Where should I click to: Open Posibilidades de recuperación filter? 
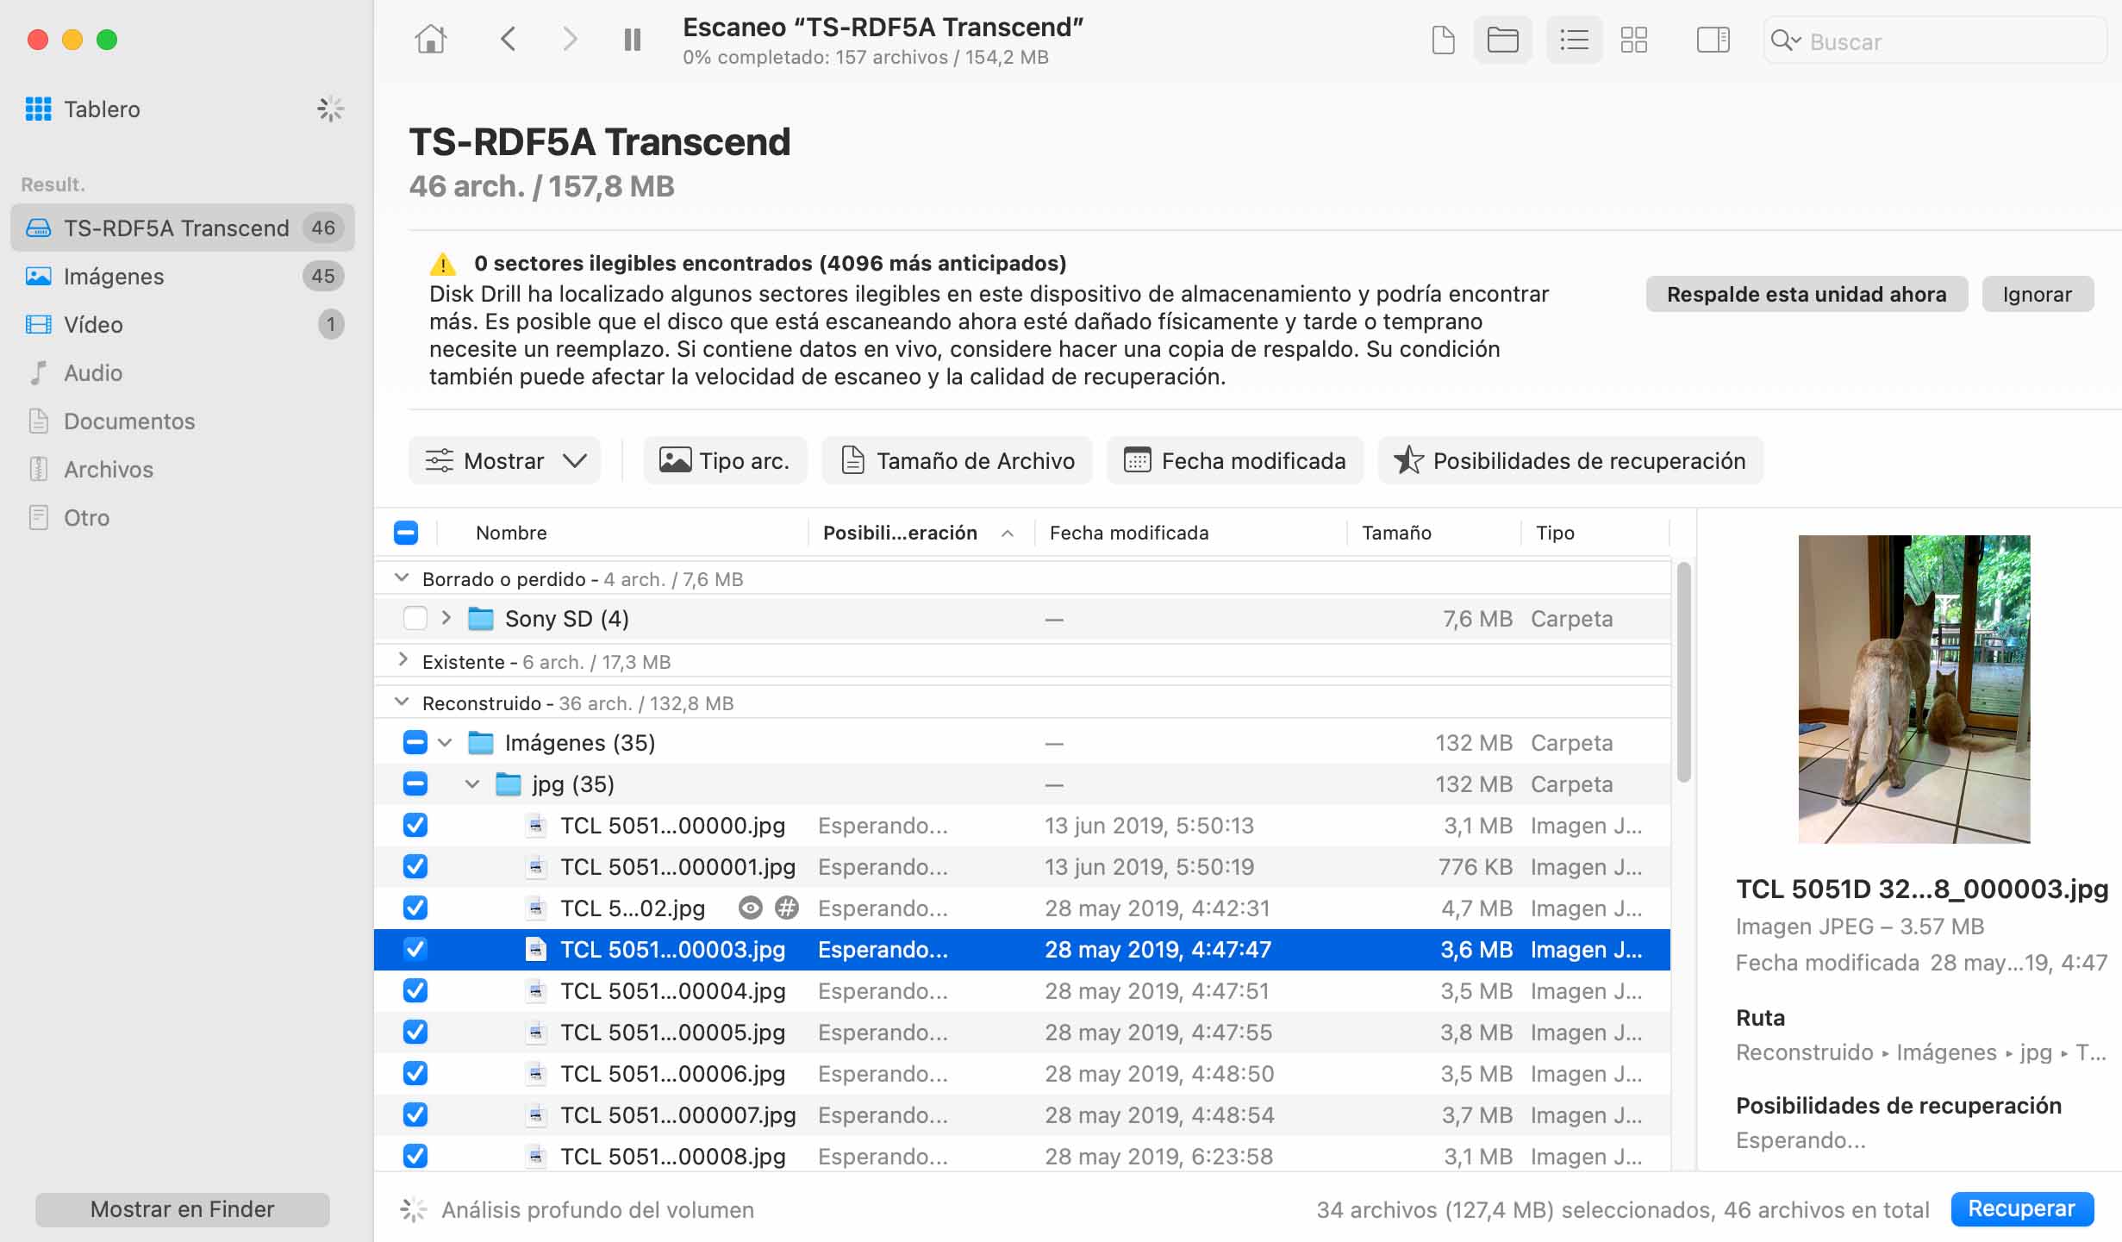[1570, 460]
